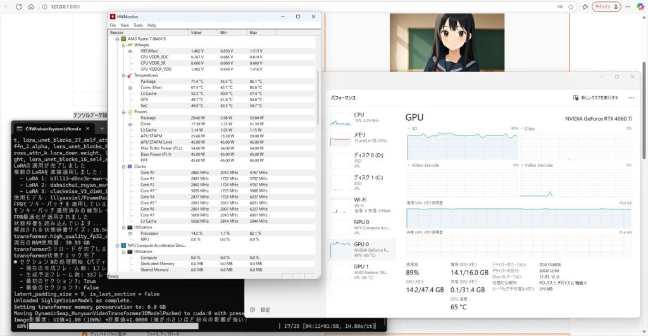Open Tools menu in HWMonitor
This screenshot has width=648, height=336.
click(138, 25)
